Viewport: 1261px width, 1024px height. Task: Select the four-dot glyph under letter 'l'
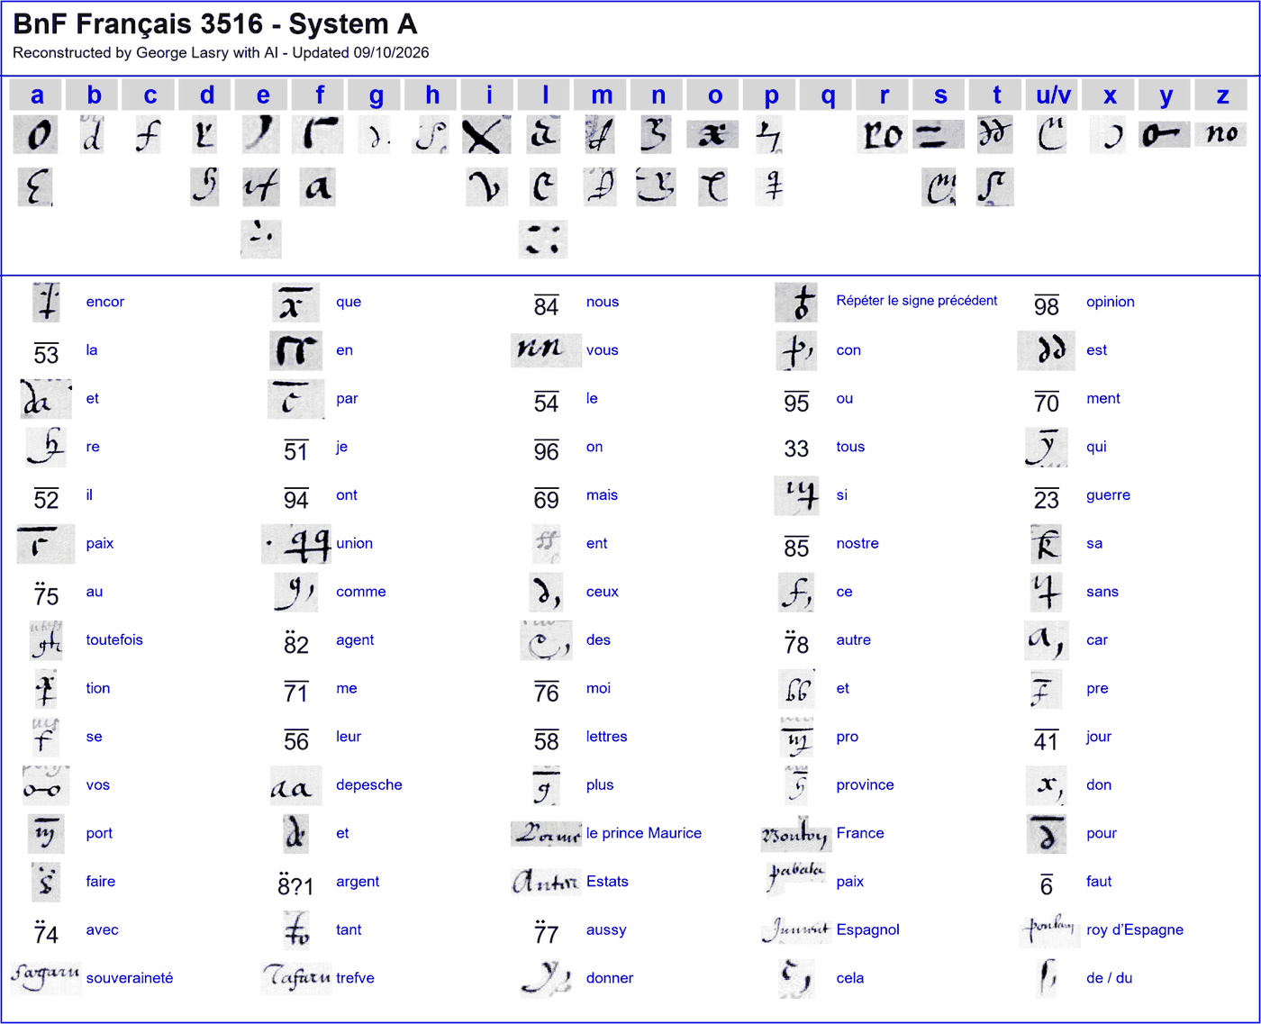543,240
